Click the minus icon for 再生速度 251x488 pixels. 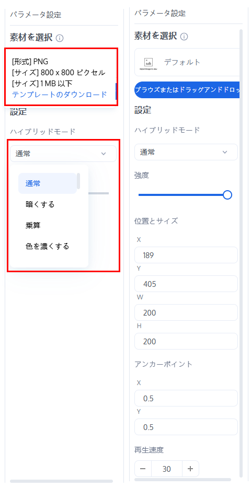pos(143,469)
